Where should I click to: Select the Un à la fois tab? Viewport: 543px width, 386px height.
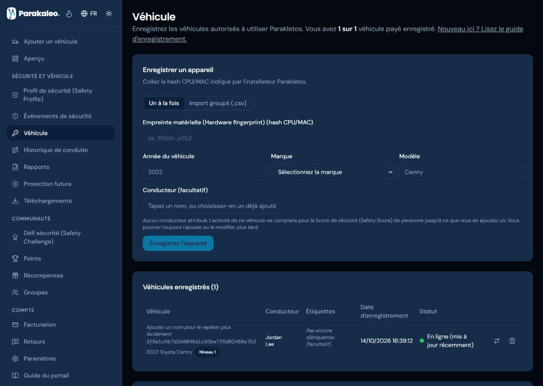164,103
